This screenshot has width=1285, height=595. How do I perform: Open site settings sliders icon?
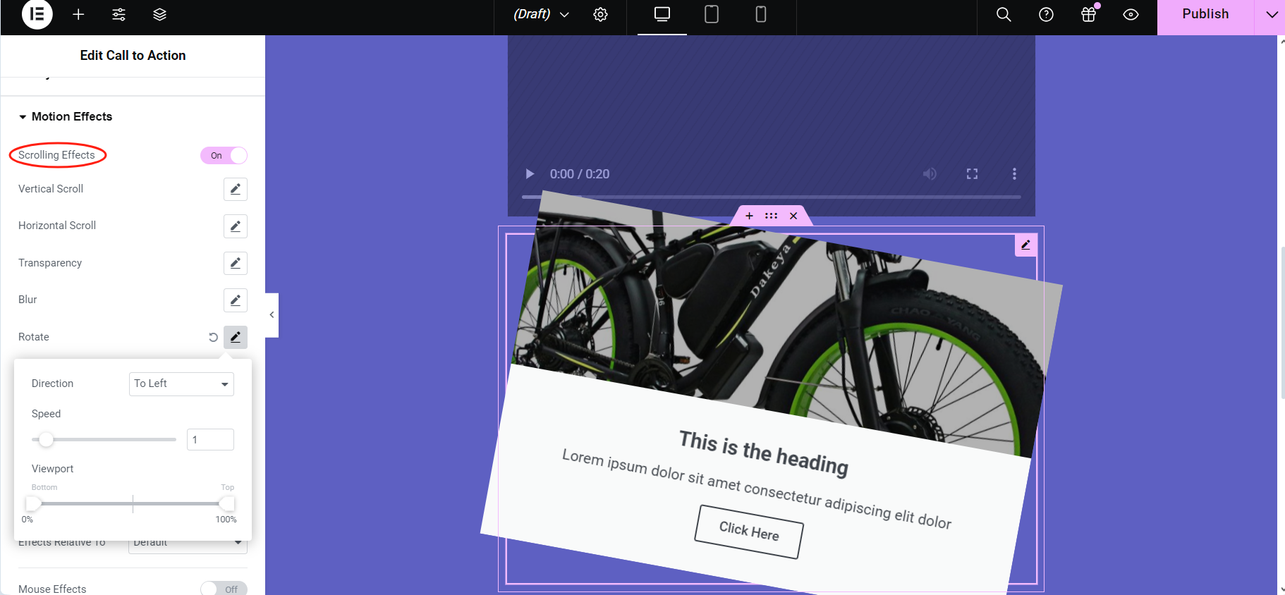point(119,14)
